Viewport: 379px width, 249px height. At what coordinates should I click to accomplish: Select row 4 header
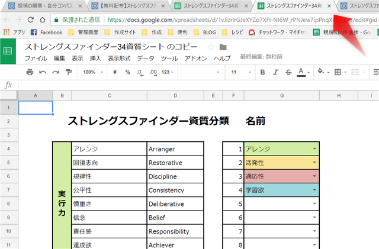[9, 148]
